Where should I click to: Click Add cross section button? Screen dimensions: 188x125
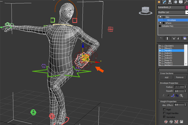pyautogui.click(x=166, y=77)
